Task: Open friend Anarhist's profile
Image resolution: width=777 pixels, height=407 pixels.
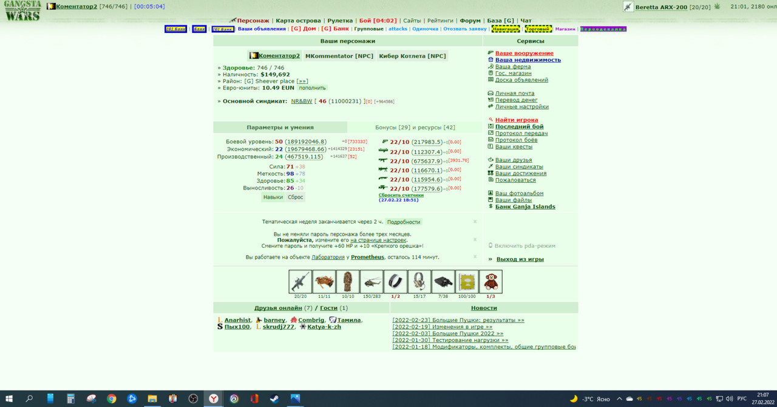Action: pyautogui.click(x=237, y=320)
